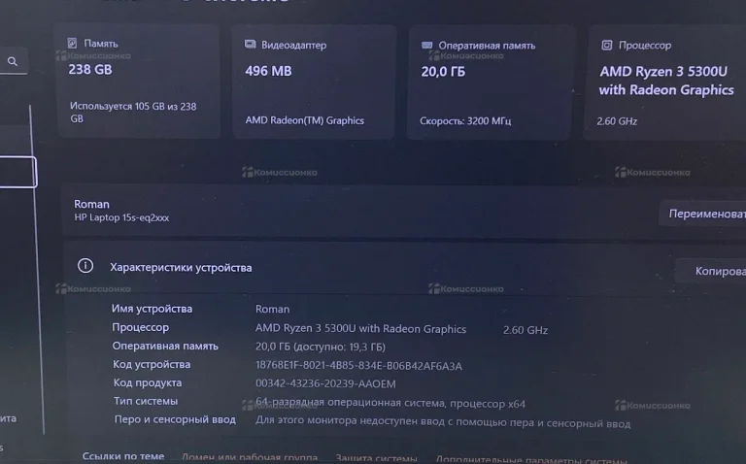The width and height of the screenshot is (746, 464).
Task: Click the Копировать button
Action: point(711,271)
